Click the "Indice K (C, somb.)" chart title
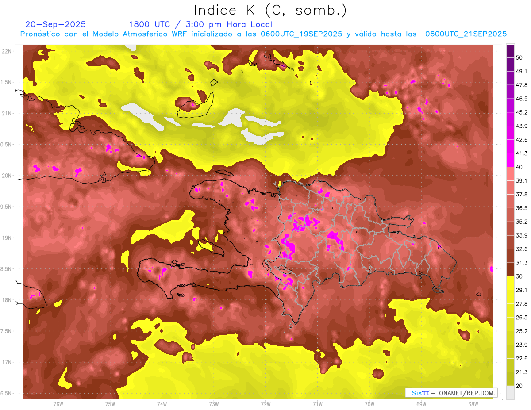The height and width of the screenshot is (410, 531). 270,11
